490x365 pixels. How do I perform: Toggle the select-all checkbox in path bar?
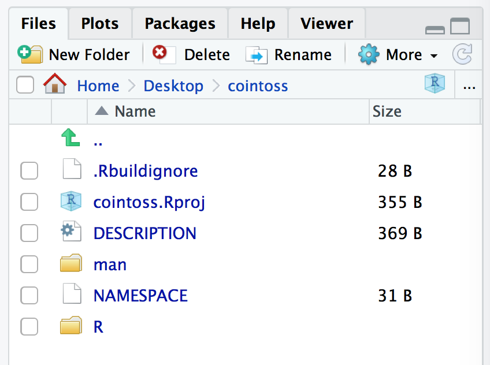point(25,85)
